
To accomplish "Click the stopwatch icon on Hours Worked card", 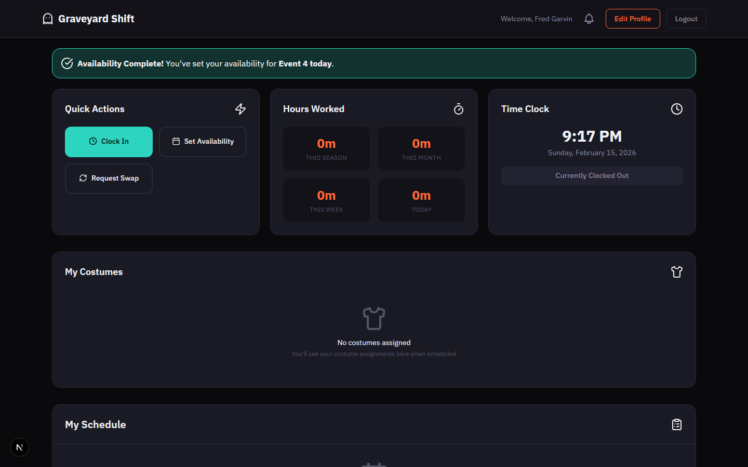I will (459, 109).
